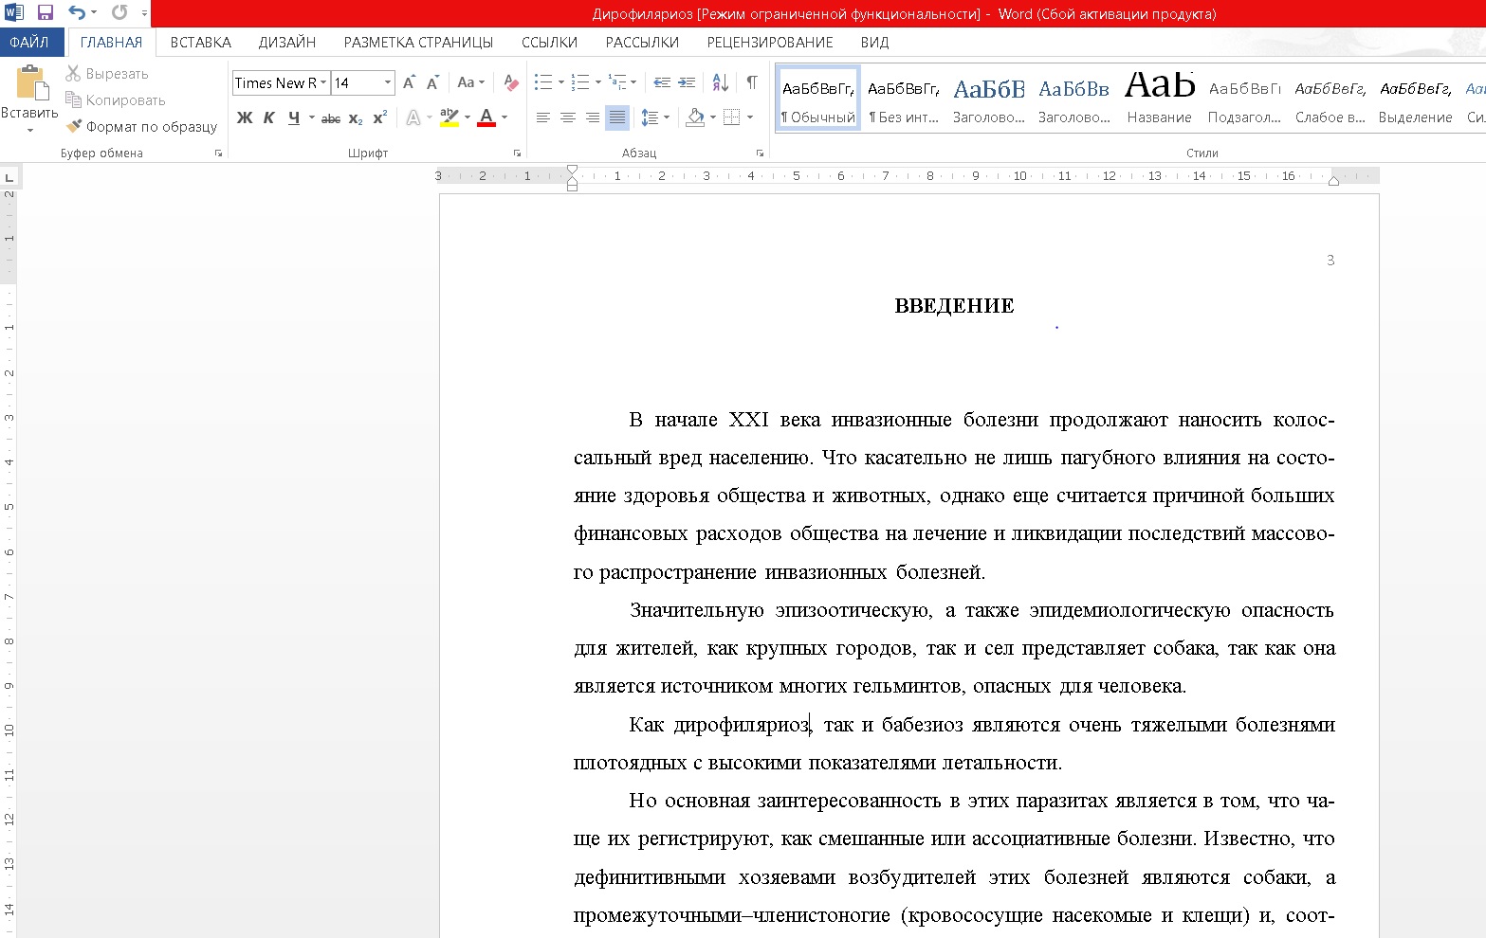Apply the Название style from gallery
Viewport: 1486px width, 938px height.
click(x=1159, y=98)
